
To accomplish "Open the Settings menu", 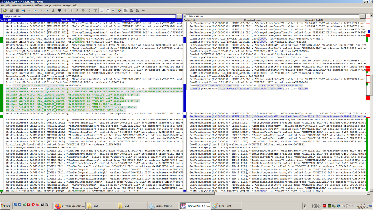I will (x=67, y=5).
